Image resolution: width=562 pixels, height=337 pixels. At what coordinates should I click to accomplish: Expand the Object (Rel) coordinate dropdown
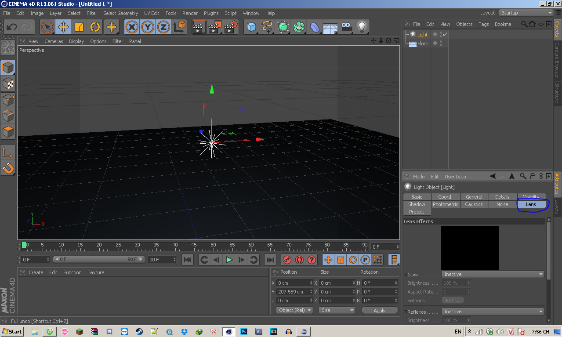(294, 310)
